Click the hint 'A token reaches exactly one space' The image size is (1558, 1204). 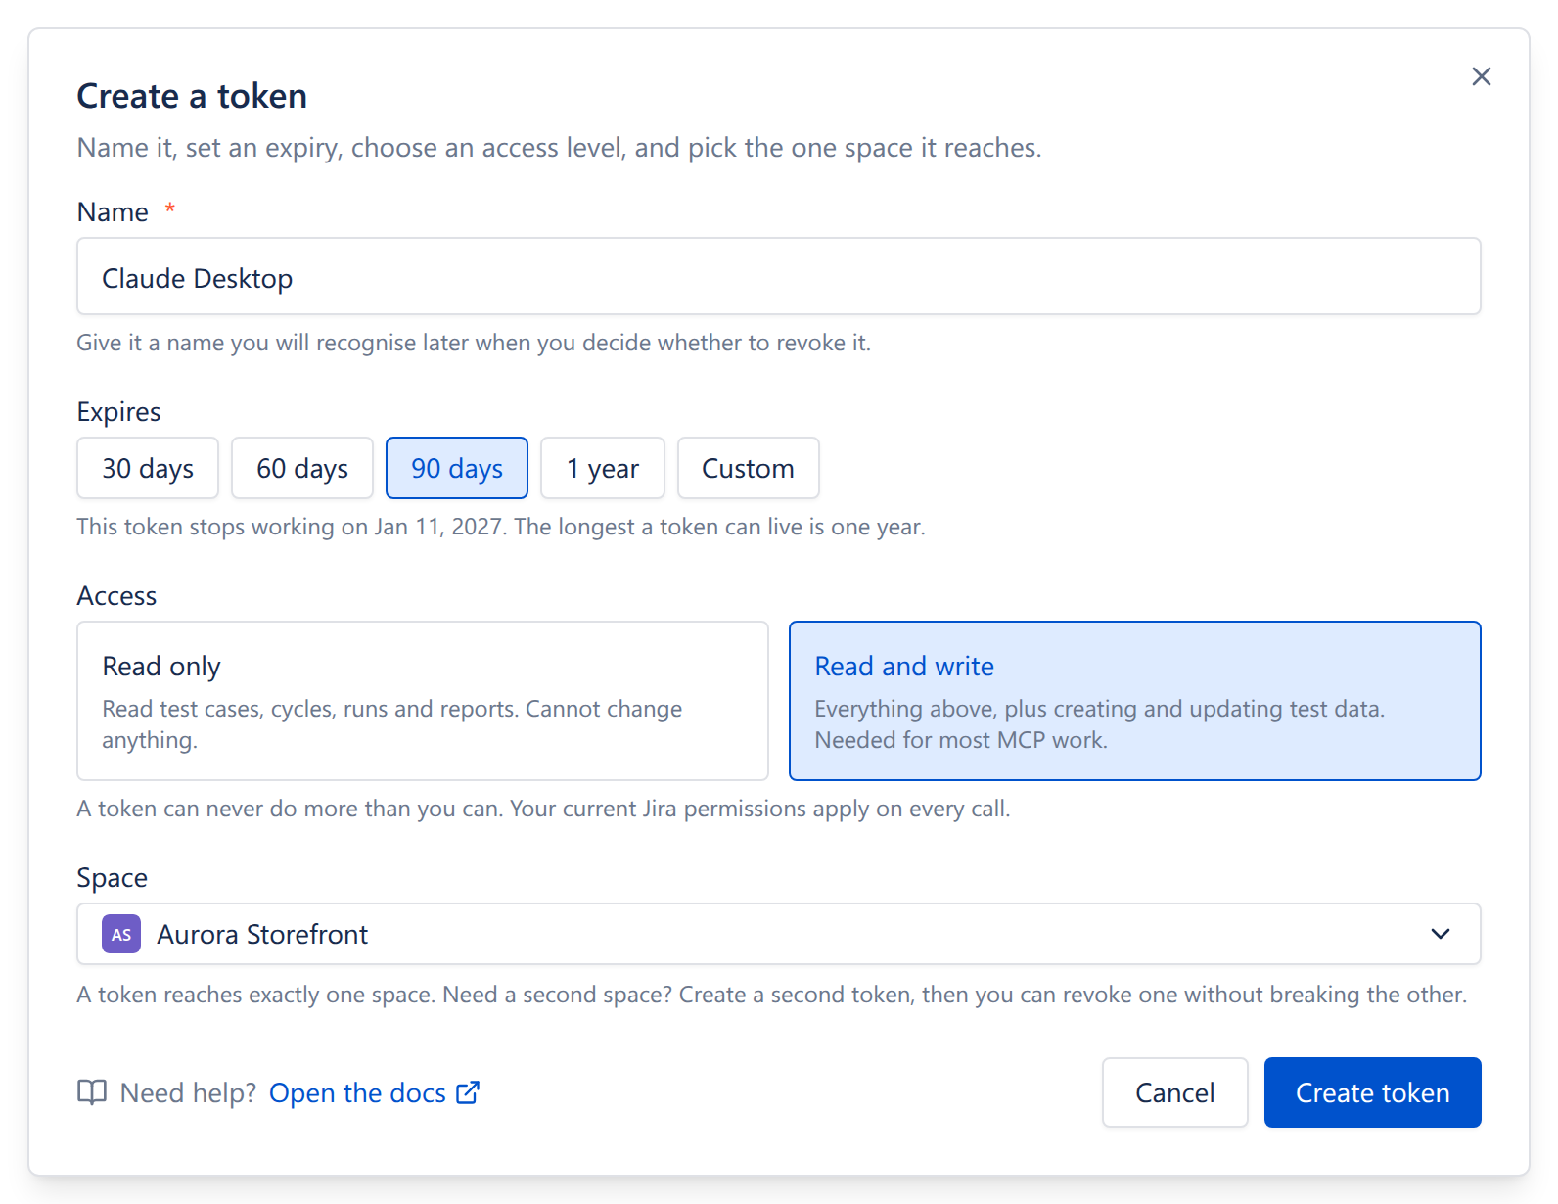click(x=256, y=995)
